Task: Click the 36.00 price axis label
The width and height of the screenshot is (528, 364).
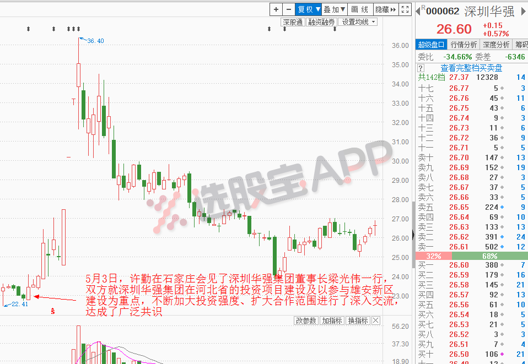Action: click(400, 45)
